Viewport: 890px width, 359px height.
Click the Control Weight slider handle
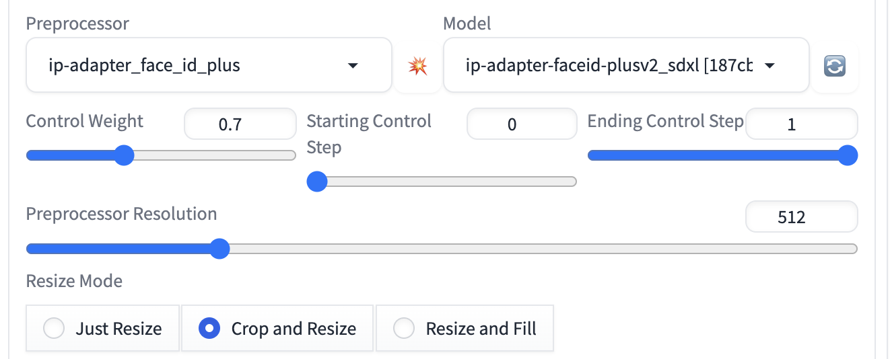point(124,156)
